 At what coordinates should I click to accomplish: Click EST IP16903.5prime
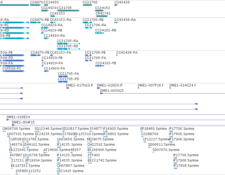(x=116, y=129)
